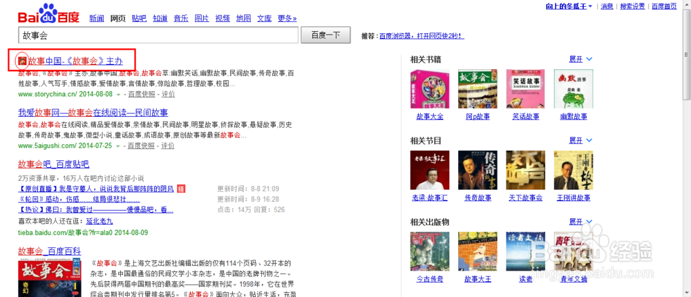Open the 老梁-故事汇 text link

click(430, 198)
